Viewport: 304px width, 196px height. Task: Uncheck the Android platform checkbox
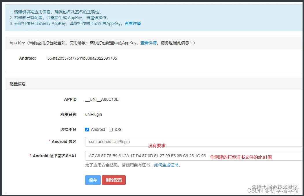point(87,129)
